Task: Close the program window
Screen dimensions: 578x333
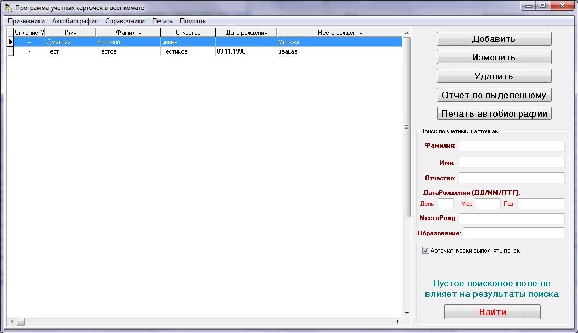Action: (563, 6)
